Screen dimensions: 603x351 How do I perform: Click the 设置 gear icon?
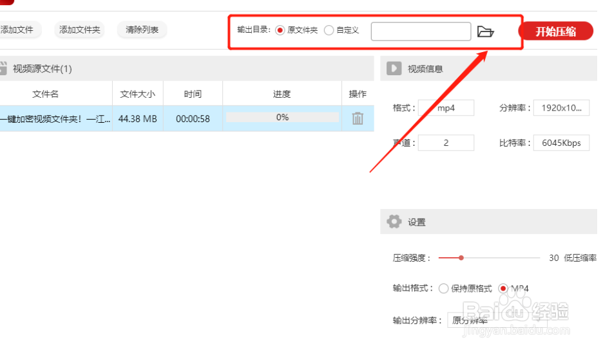[394, 222]
